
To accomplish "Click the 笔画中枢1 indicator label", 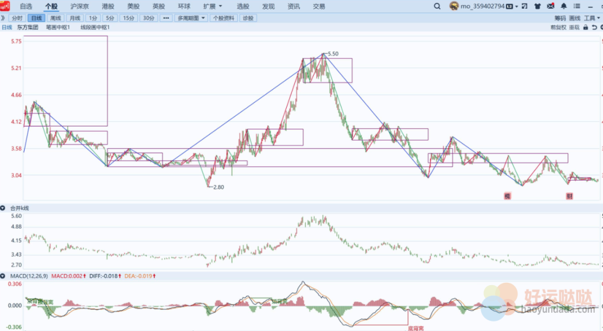I will [x=58, y=27].
